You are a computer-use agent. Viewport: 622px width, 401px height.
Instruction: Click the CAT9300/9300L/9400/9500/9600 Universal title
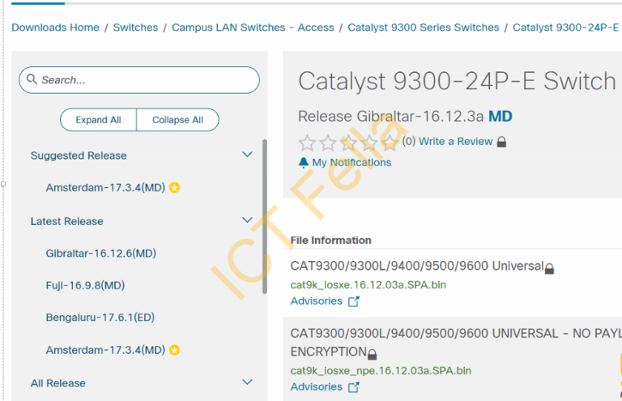pos(417,266)
